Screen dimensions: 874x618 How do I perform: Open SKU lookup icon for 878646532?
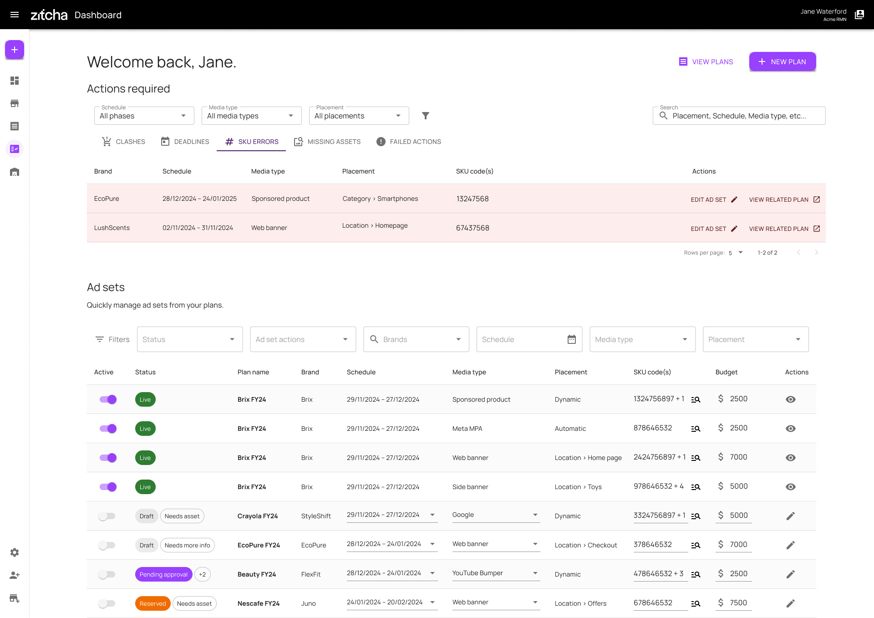pyautogui.click(x=696, y=429)
